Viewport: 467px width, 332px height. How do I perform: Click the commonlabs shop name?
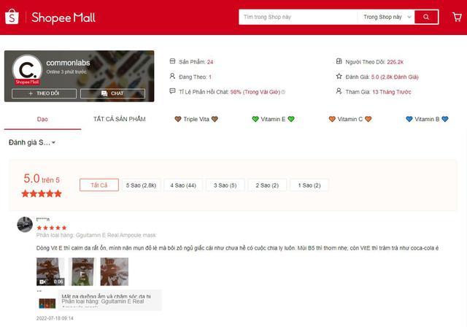68,63
